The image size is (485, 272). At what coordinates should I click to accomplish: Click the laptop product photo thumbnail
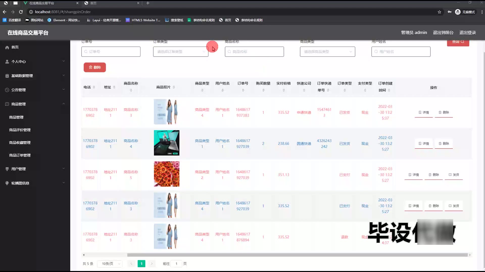tap(167, 143)
